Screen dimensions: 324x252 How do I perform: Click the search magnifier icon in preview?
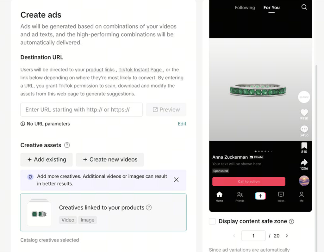point(304,7)
